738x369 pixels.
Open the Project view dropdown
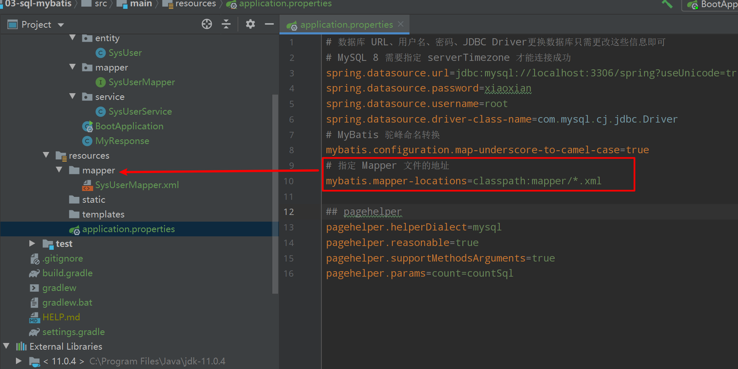coord(61,25)
